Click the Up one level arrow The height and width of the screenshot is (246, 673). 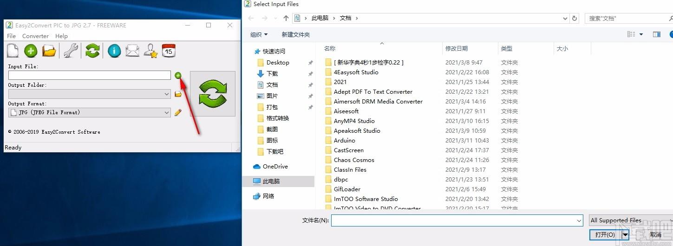286,18
